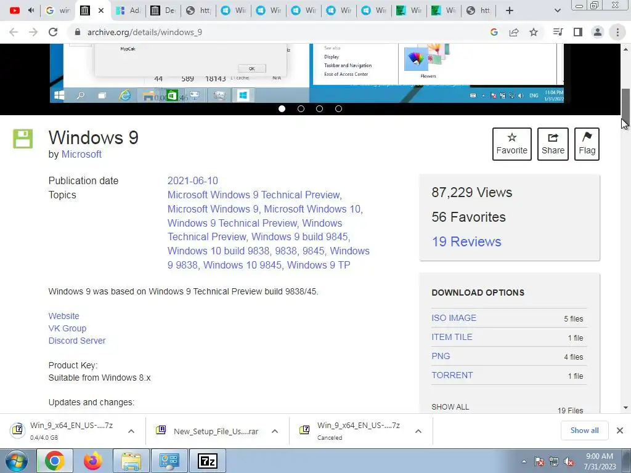Click the Flag button
Screen dimensions: 631x473
tap(587, 144)
